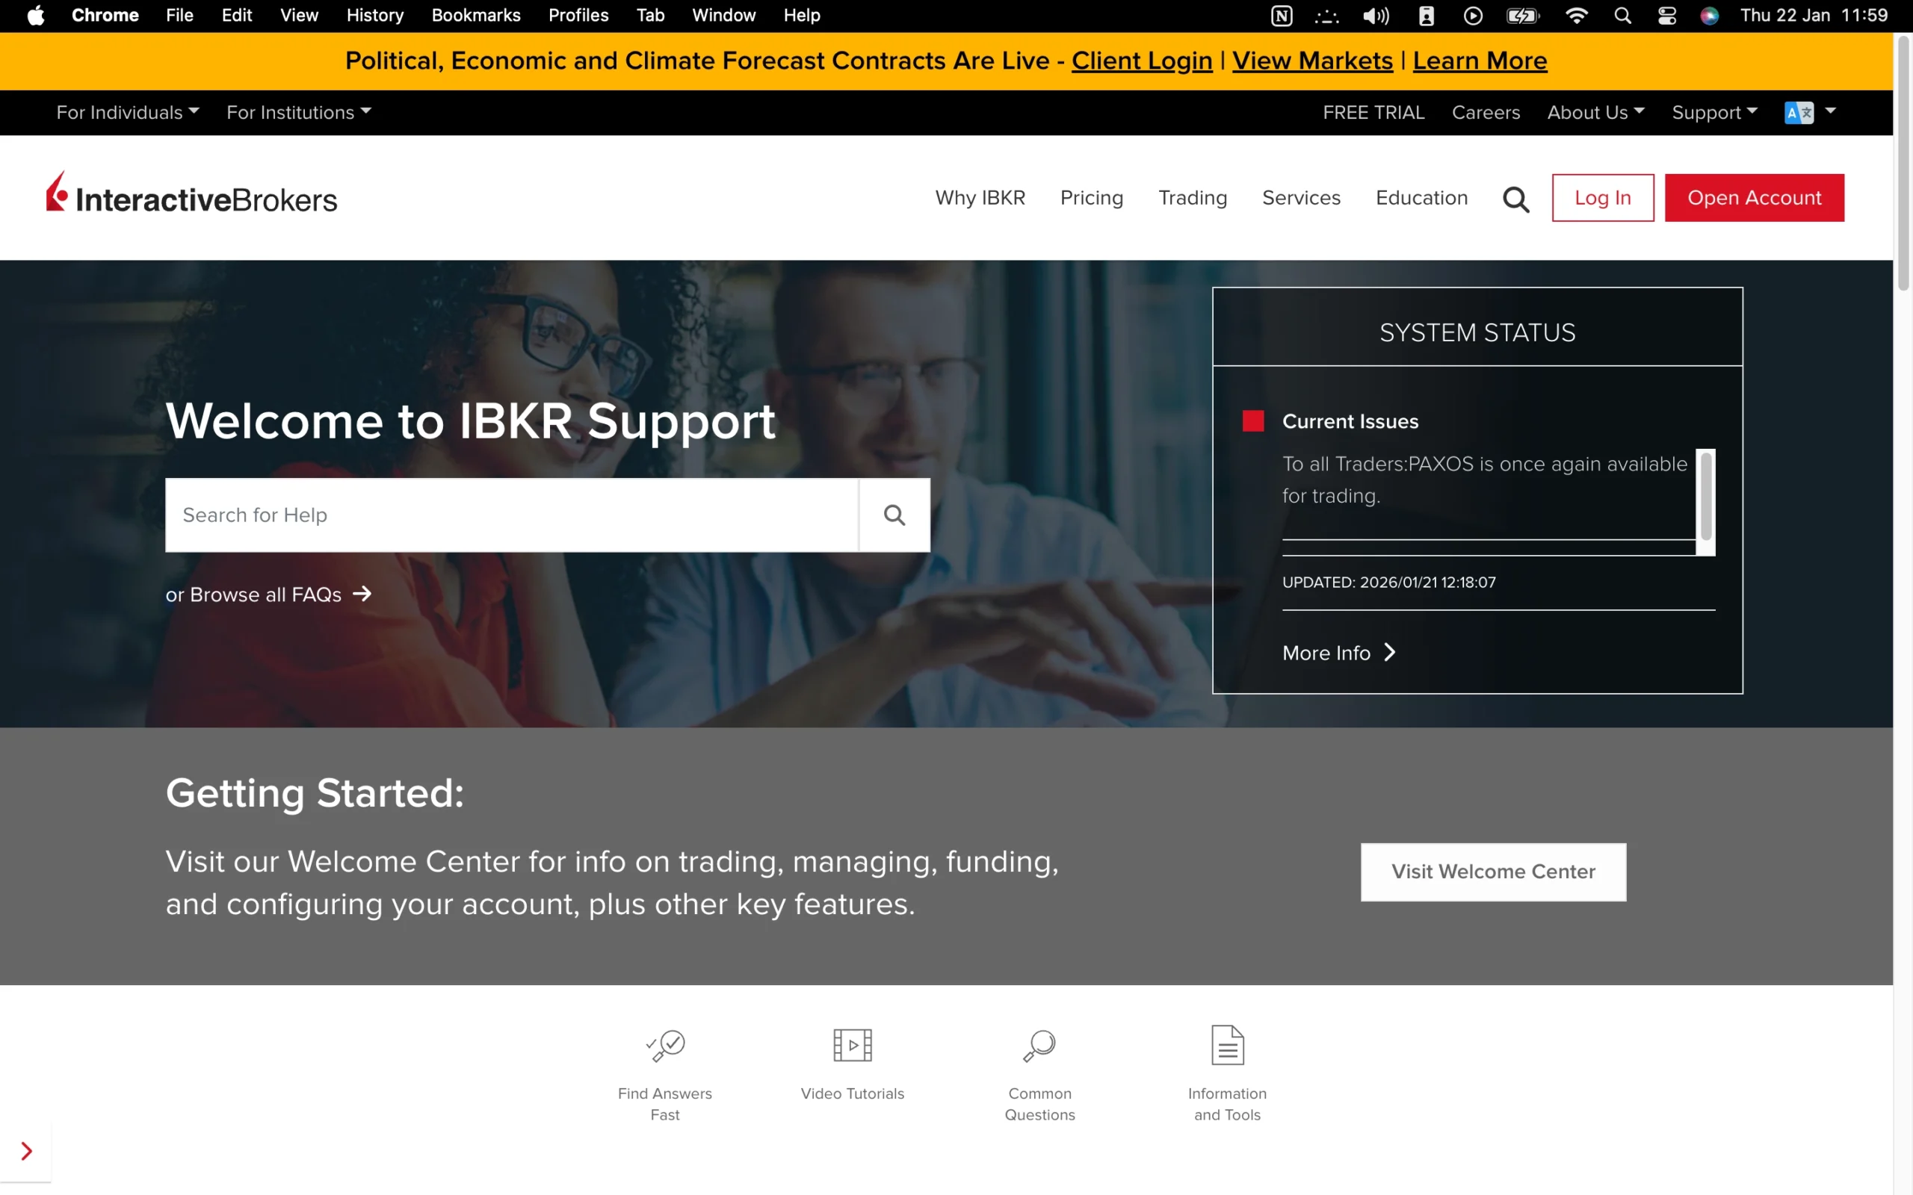Click the language translate icon
The width and height of the screenshot is (1913, 1195).
1801,112
